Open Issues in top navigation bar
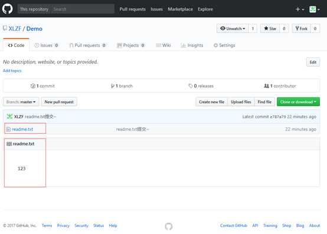 pyautogui.click(x=156, y=9)
